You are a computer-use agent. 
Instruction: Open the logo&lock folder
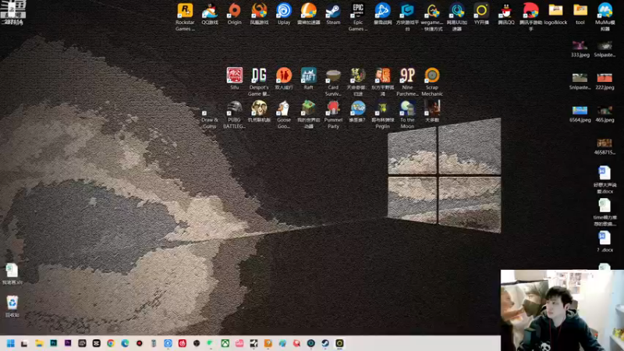(555, 11)
